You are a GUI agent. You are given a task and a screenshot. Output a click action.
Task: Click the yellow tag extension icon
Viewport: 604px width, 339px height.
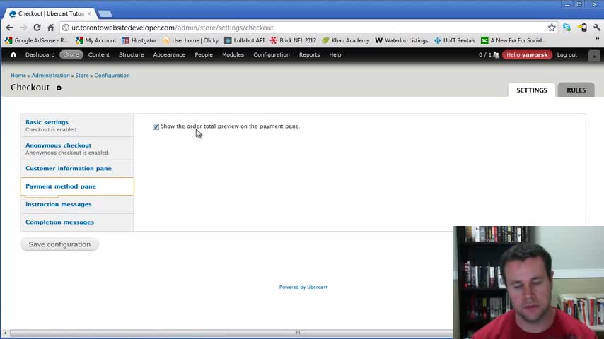[x=582, y=28]
